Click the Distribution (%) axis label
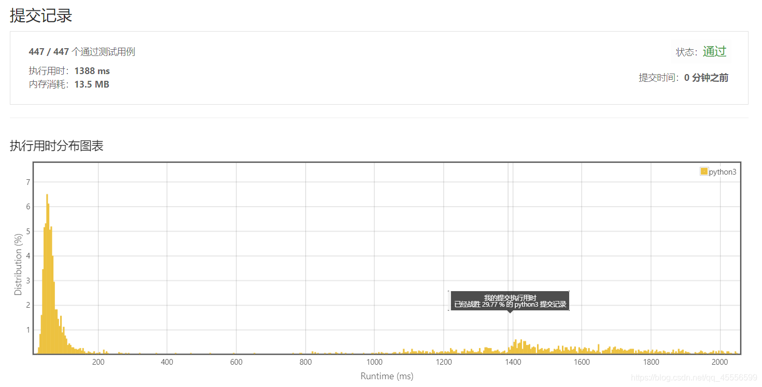 click(x=19, y=264)
